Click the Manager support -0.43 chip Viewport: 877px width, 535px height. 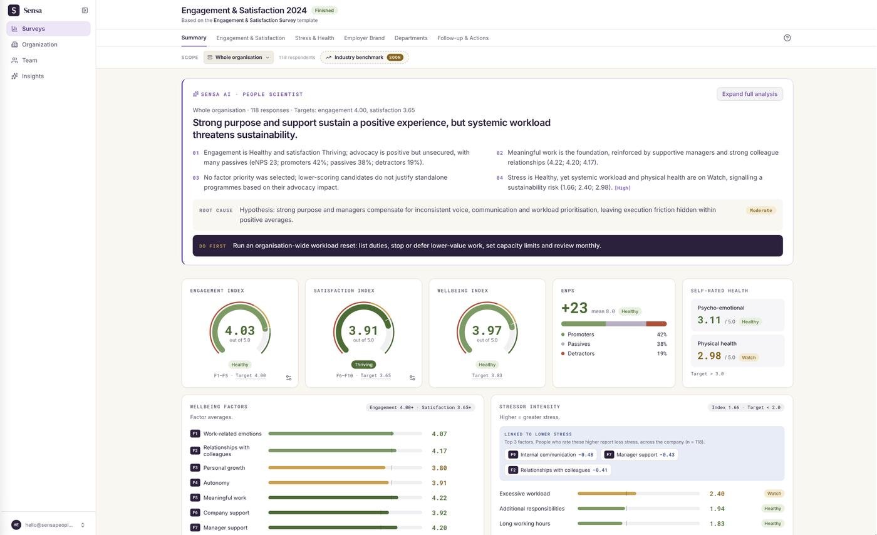click(639, 455)
